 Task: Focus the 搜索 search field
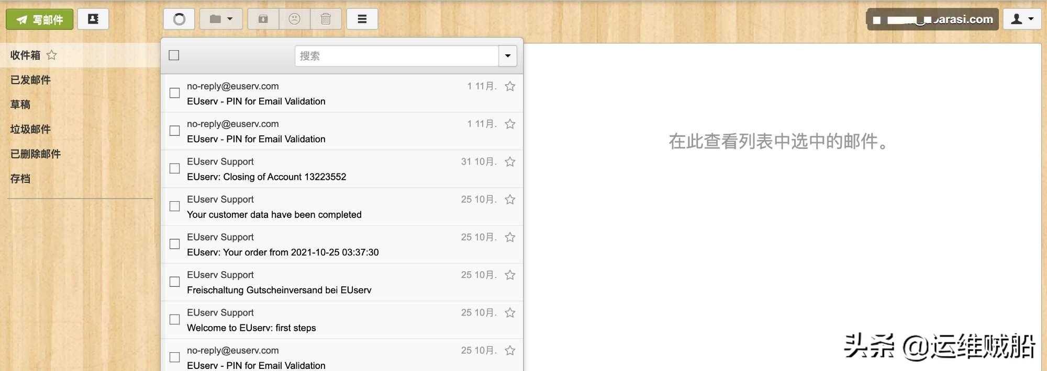[396, 56]
